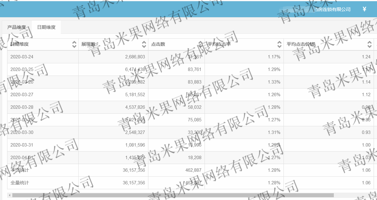Click the 全量统计 summary row label
The width and height of the screenshot is (377, 200).
click(x=20, y=183)
